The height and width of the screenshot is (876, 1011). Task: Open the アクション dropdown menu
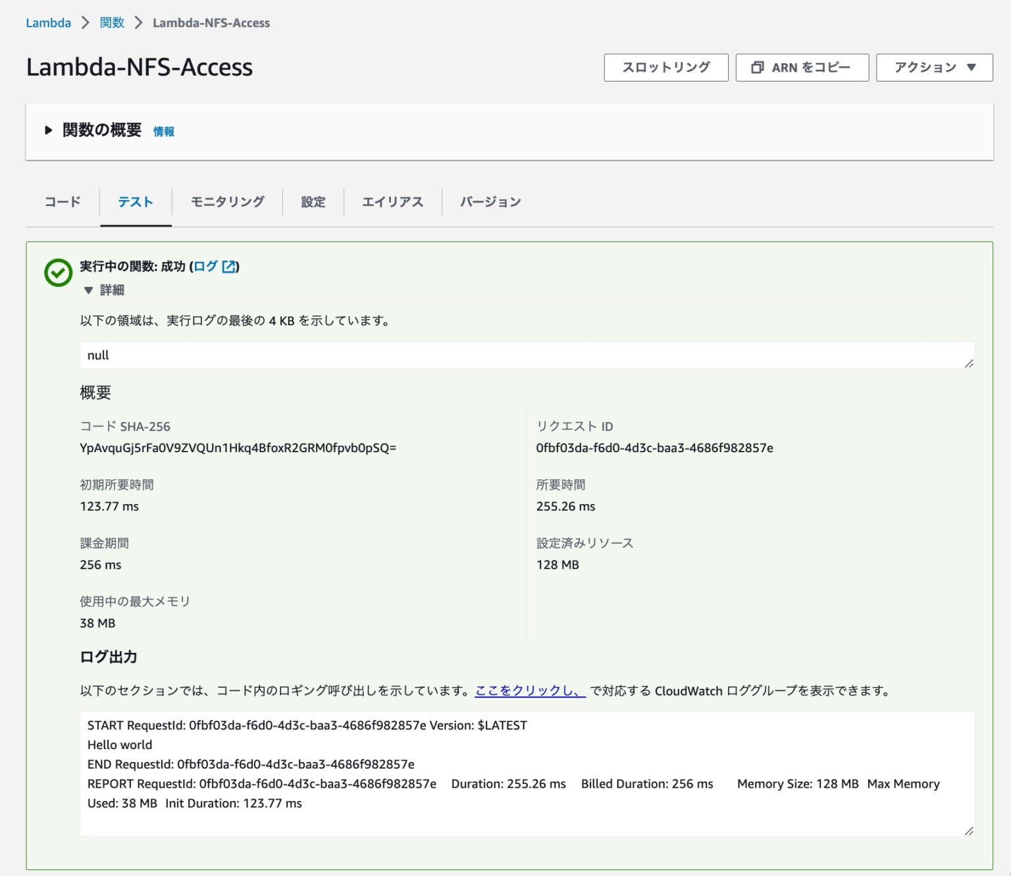[x=935, y=66]
